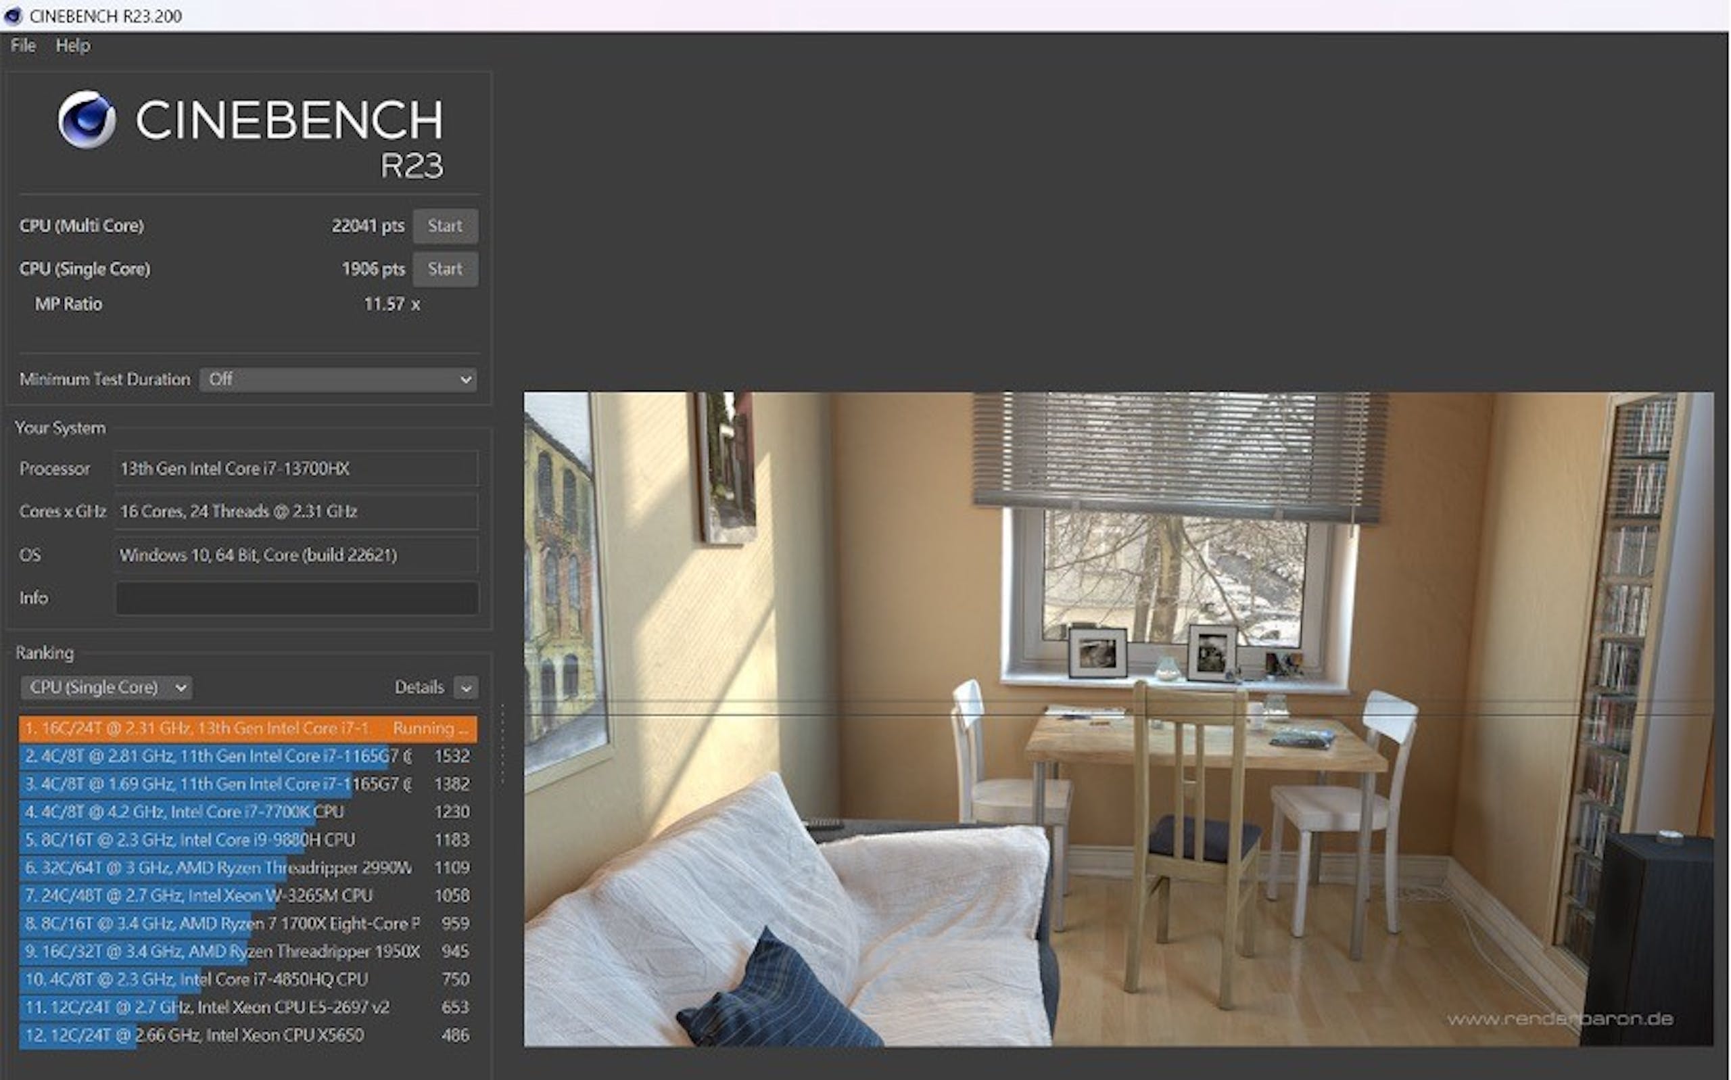The image size is (1731, 1080).
Task: Click the rendered room scene image
Action: [x=1118, y=720]
